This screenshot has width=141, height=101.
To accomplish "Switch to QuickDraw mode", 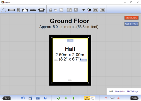I will click(x=131, y=18).
